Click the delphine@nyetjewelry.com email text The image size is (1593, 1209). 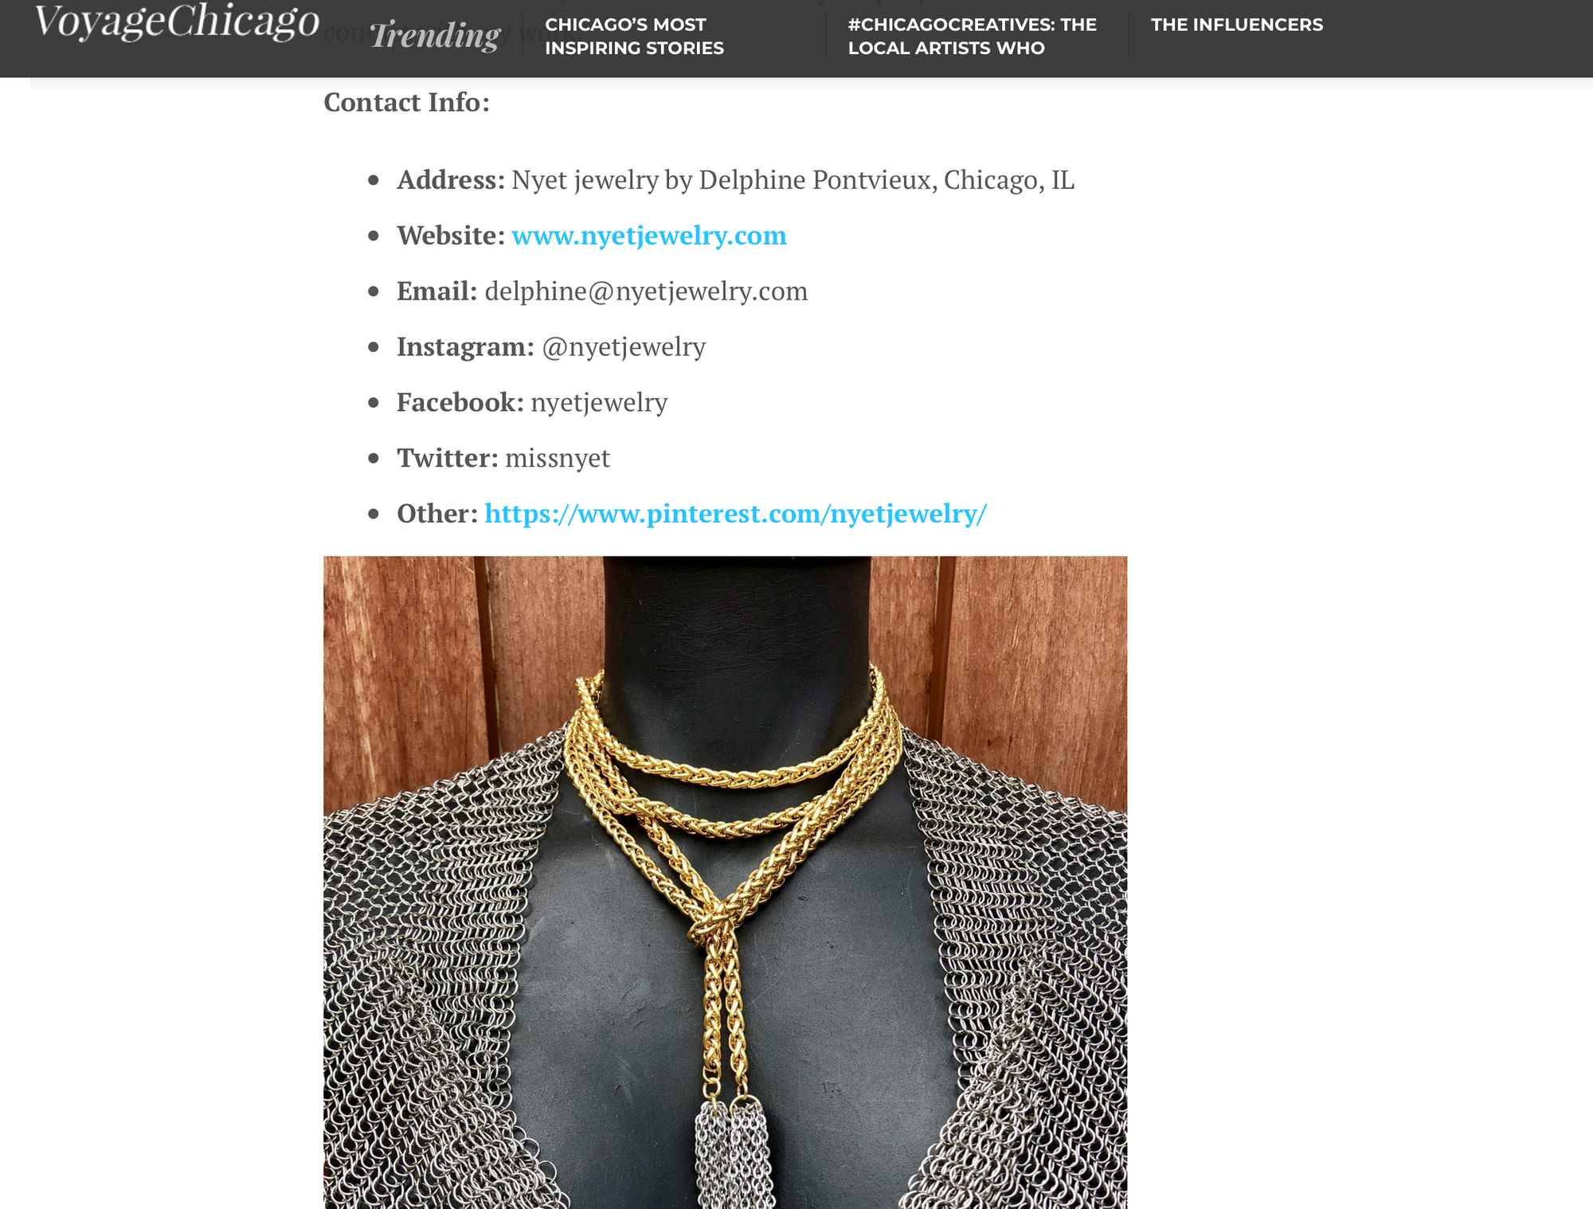(x=646, y=291)
